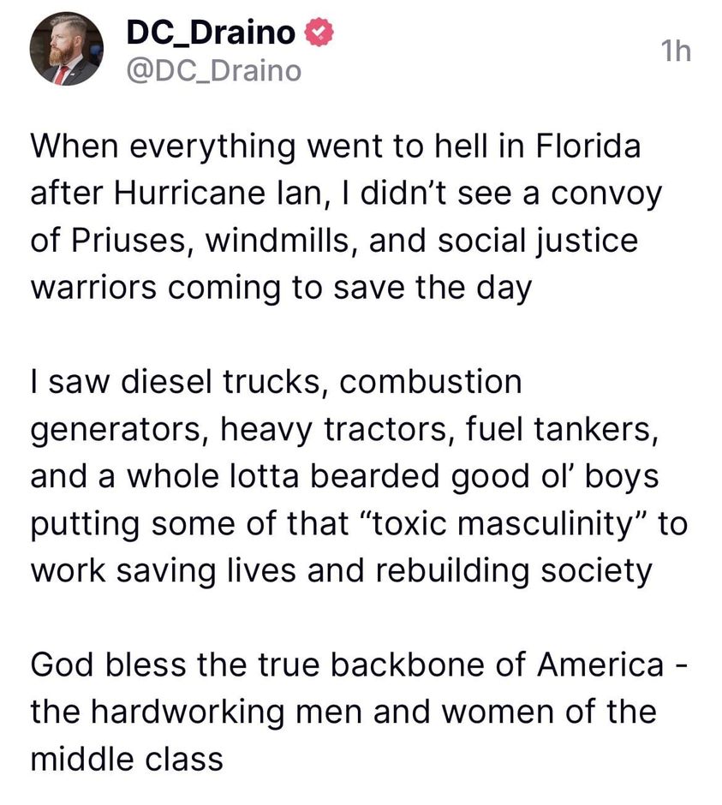
Task: Click the word "generators" in the post
Action: pos(120,429)
